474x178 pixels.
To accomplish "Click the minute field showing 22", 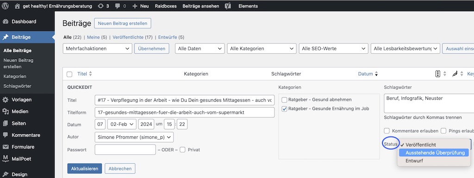I will (x=182, y=124).
